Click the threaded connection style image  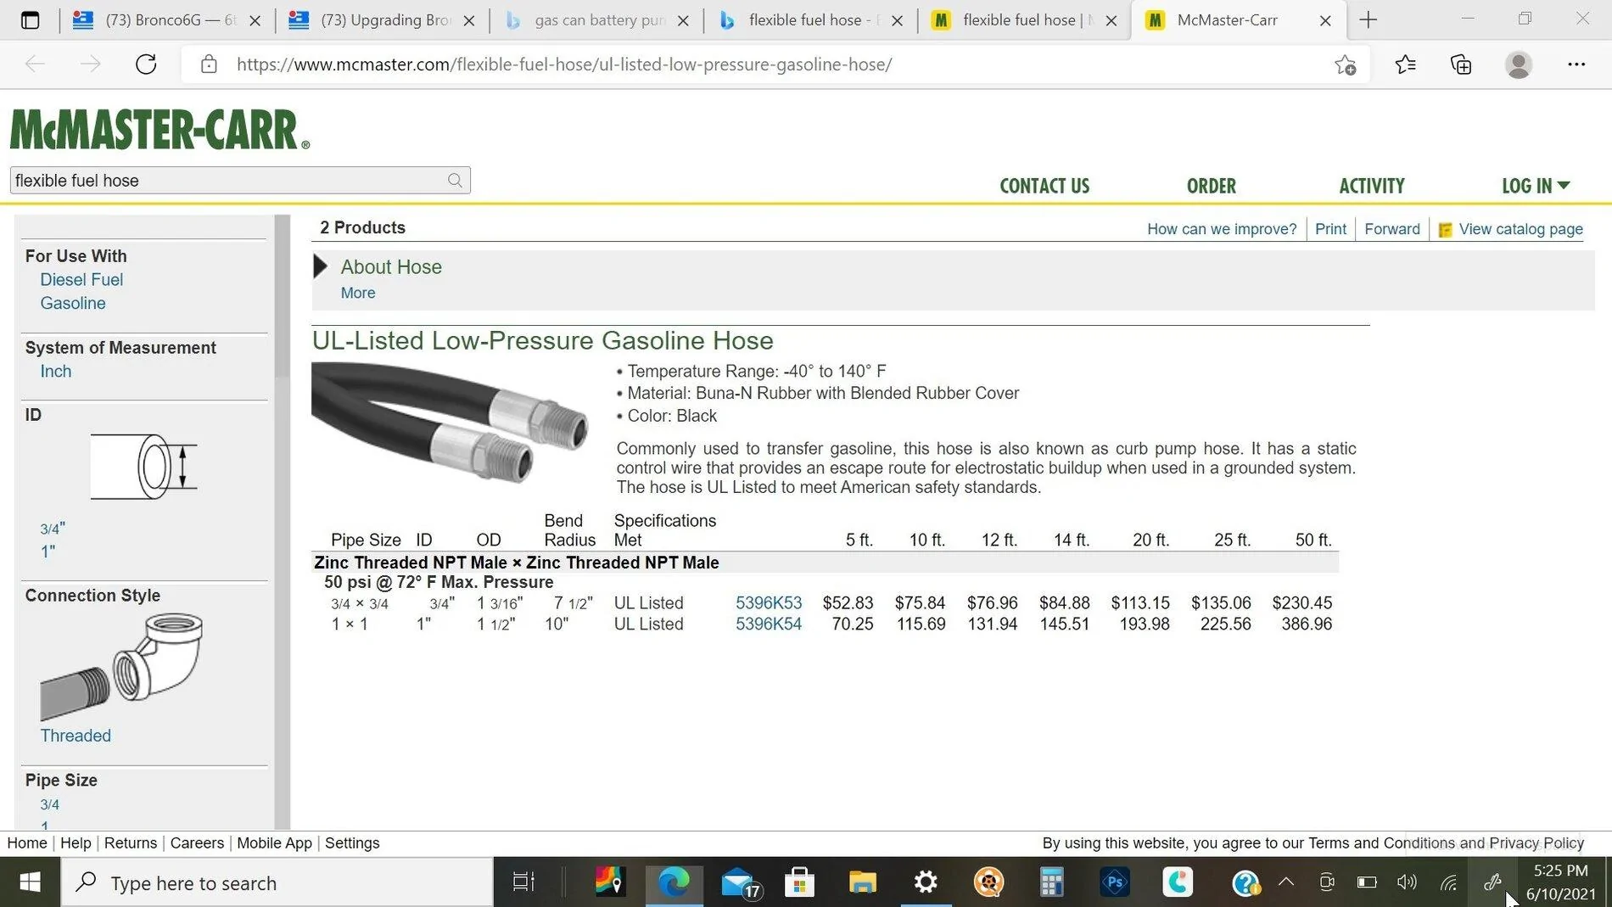point(121,667)
